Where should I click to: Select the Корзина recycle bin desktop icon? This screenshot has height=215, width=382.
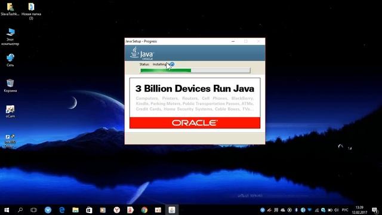[10, 85]
